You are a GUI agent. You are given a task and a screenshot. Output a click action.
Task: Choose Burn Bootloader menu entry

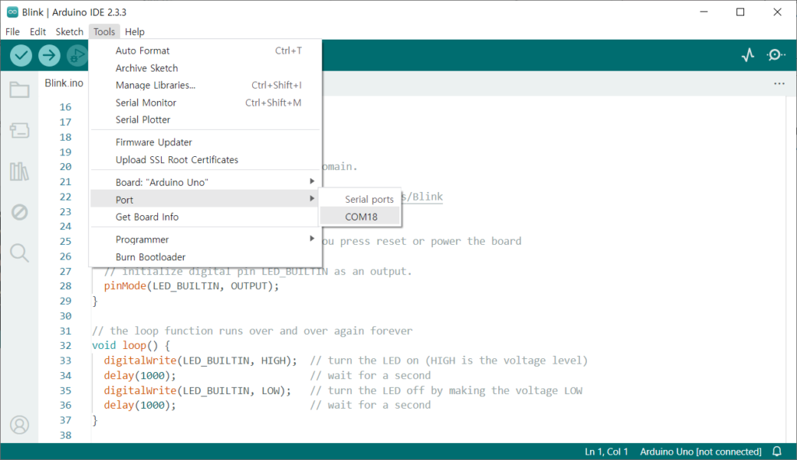[x=205, y=257]
